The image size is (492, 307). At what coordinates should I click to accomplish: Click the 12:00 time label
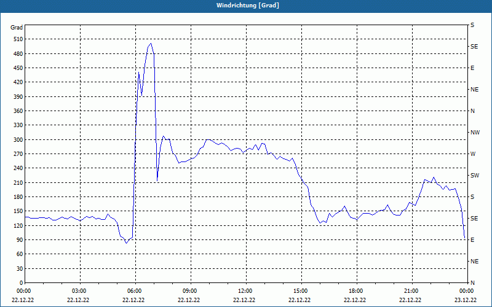pos(246,291)
